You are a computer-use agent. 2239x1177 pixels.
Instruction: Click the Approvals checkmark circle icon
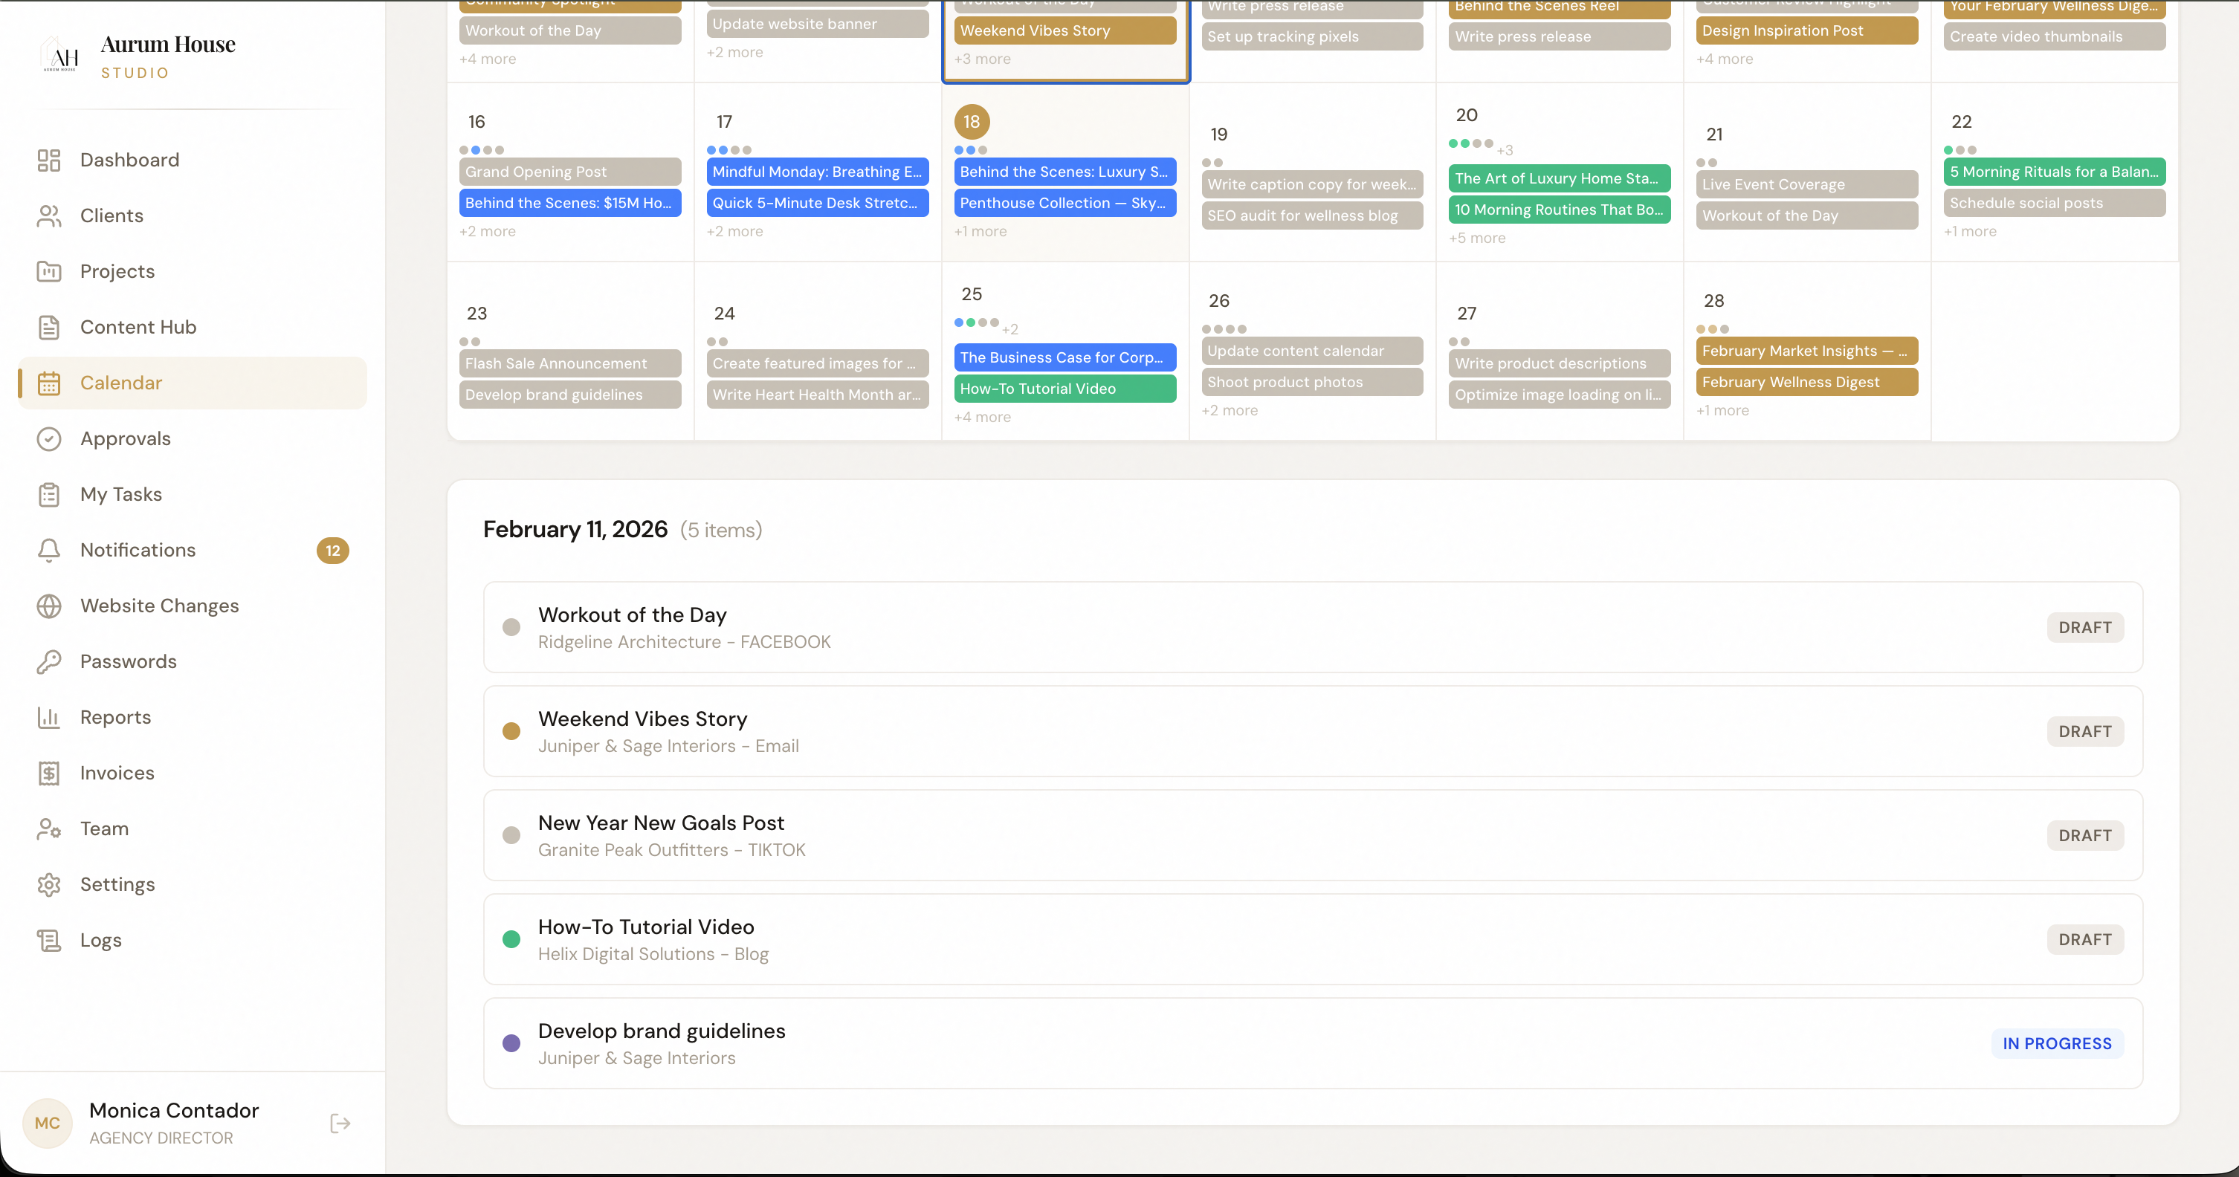point(48,438)
